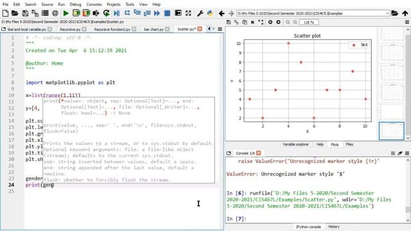
Task: Interrupt the kernel stop button
Action: pos(392,153)
